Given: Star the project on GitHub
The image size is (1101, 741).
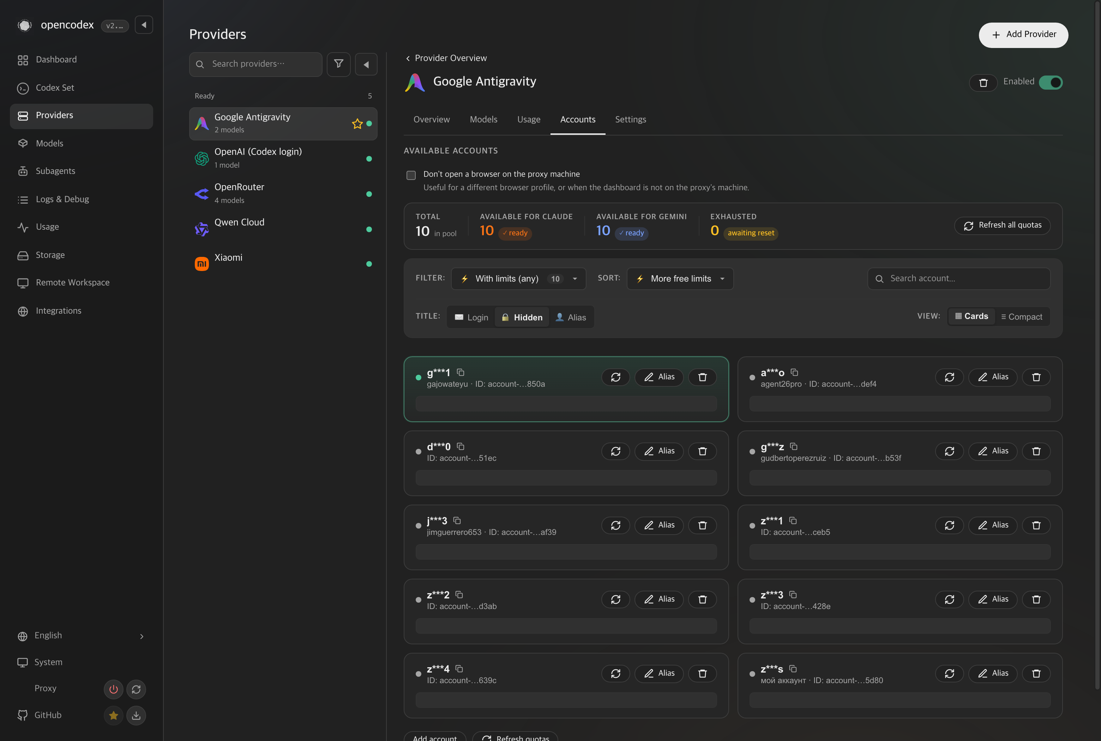Looking at the screenshot, I should pyautogui.click(x=113, y=716).
